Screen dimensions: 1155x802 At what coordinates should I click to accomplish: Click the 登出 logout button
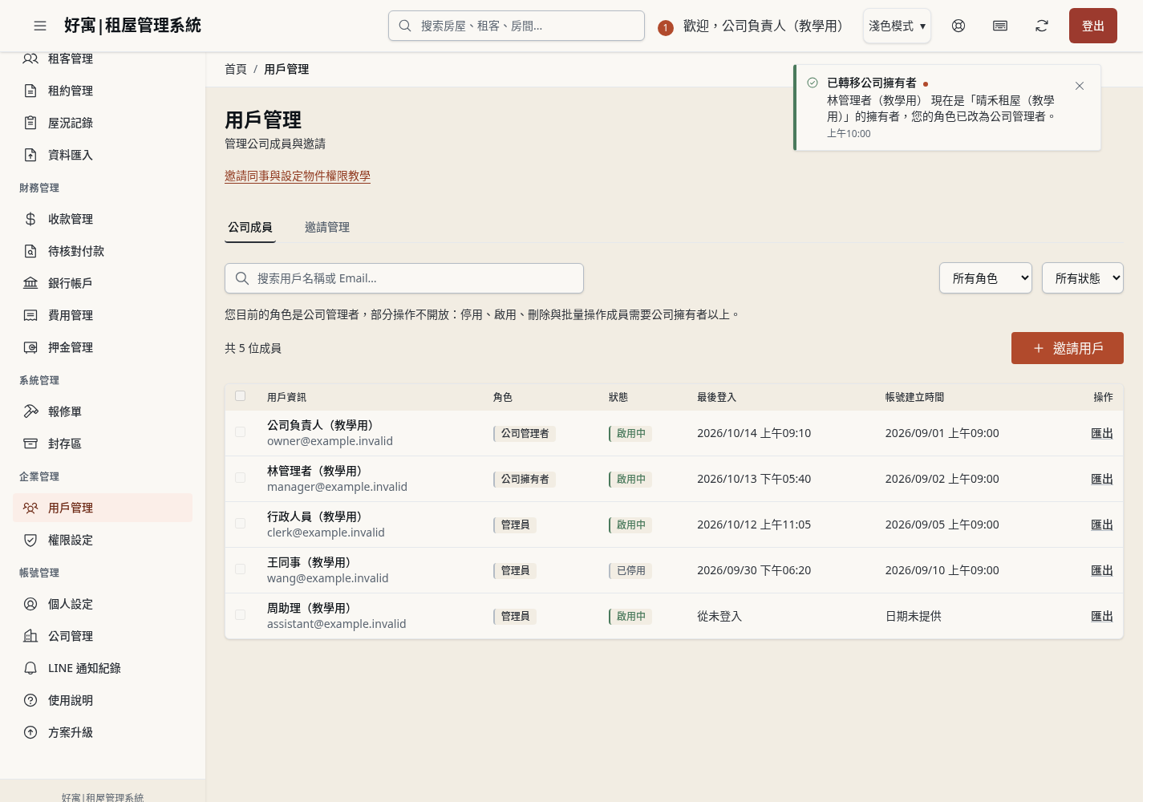[1092, 26]
